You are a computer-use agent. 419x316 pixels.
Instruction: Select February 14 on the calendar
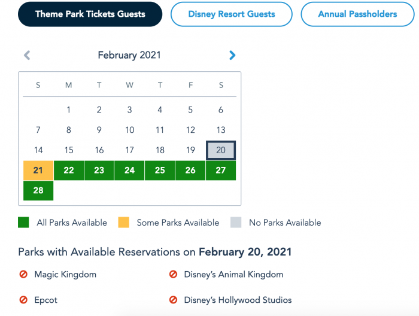pyautogui.click(x=38, y=150)
